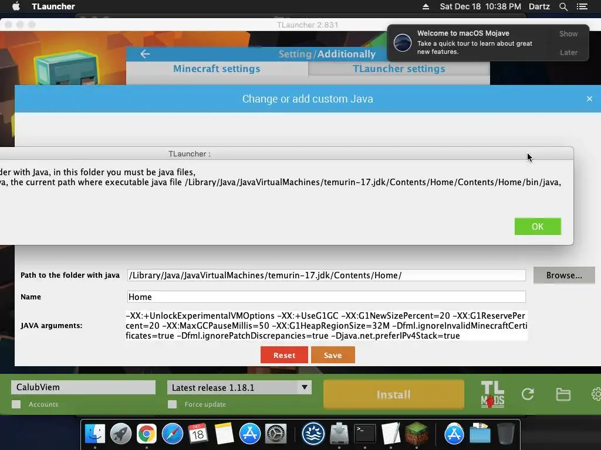Click the Dartz user menu item
The width and height of the screenshot is (601, 450).
coord(539,6)
